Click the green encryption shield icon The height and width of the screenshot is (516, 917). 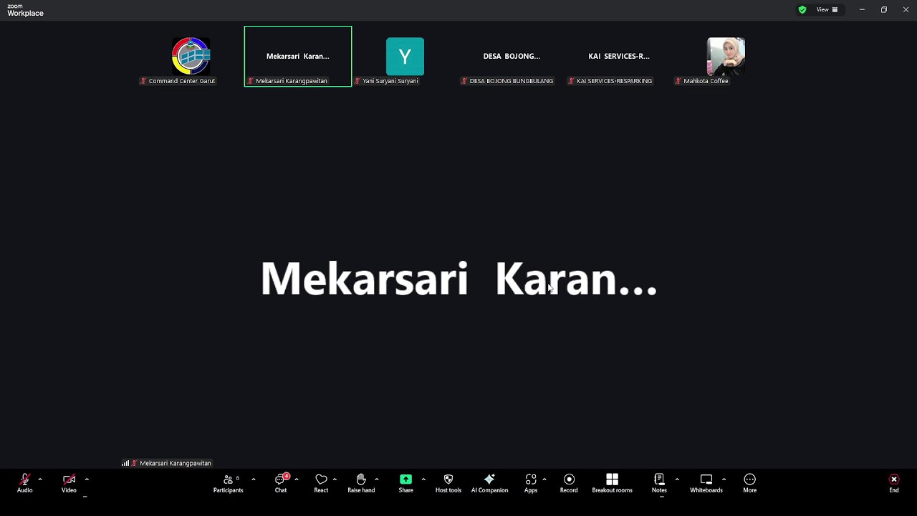[802, 9]
